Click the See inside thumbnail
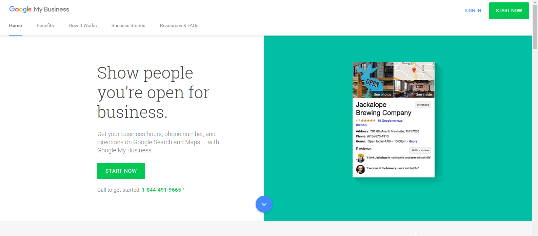Image resolution: width=538 pixels, height=236 pixels. click(x=414, y=89)
